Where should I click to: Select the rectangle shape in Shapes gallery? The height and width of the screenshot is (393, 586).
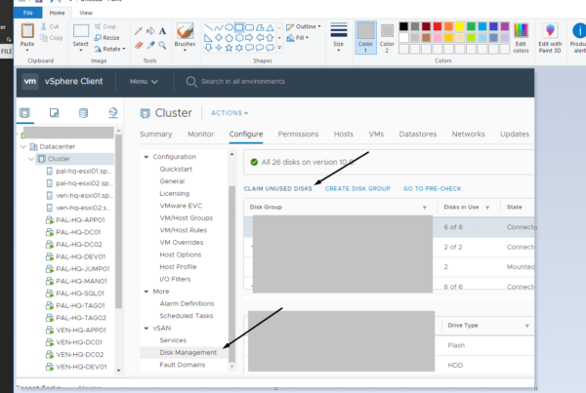[x=239, y=27]
